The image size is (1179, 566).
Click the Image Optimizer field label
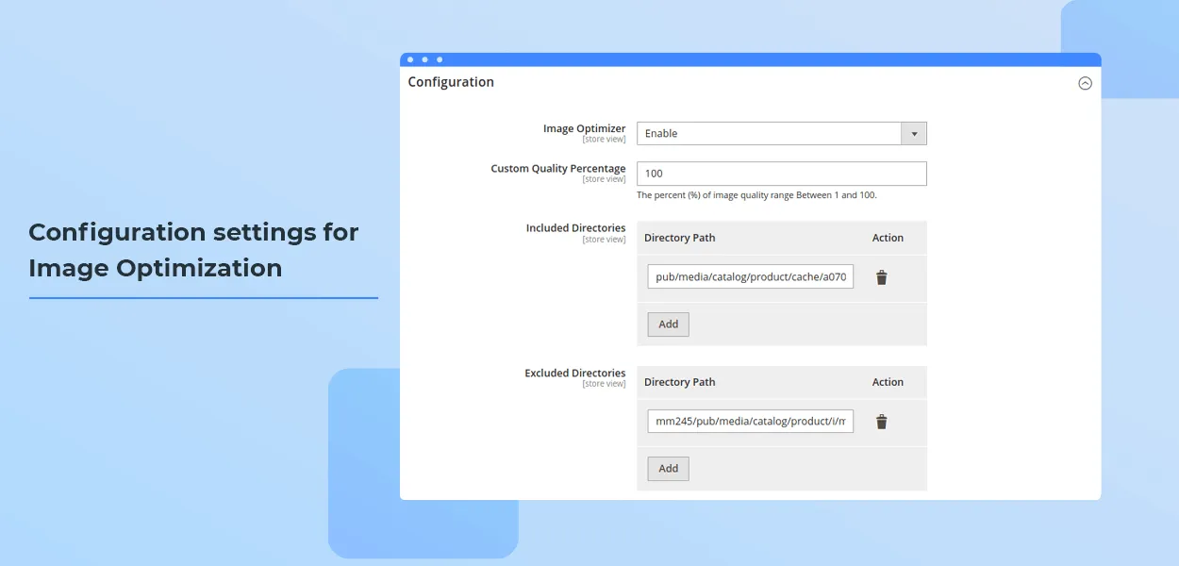point(584,128)
